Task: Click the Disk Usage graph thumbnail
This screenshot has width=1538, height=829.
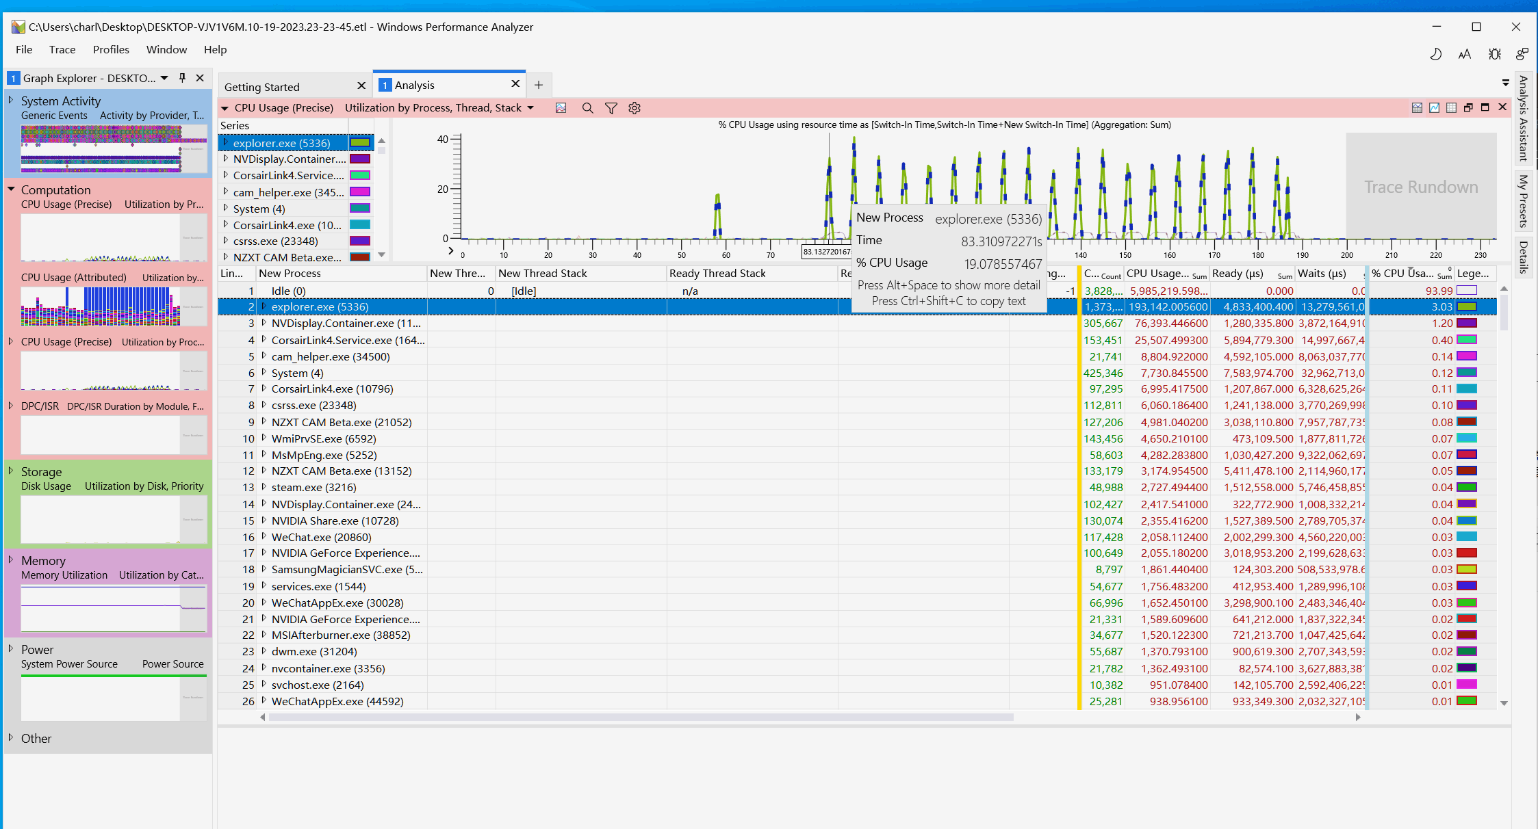Action: (x=114, y=520)
